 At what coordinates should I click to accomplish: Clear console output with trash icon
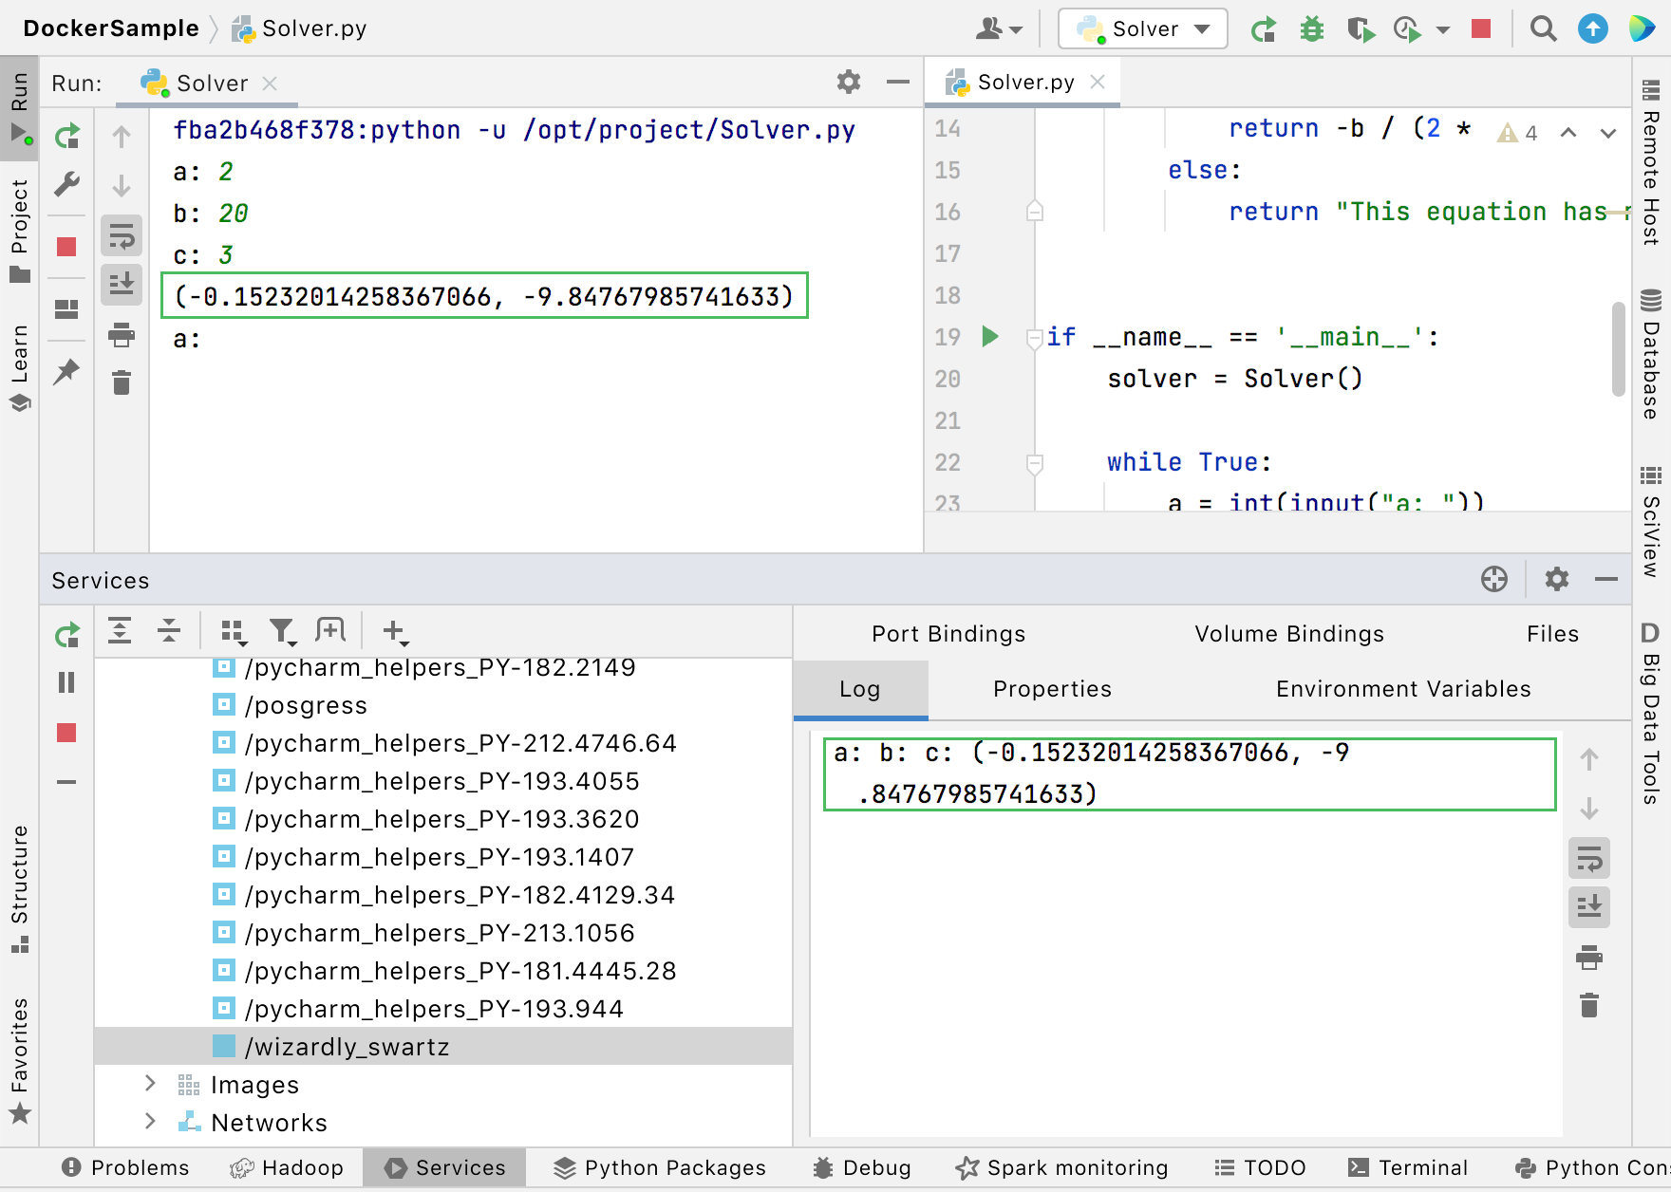click(x=121, y=382)
